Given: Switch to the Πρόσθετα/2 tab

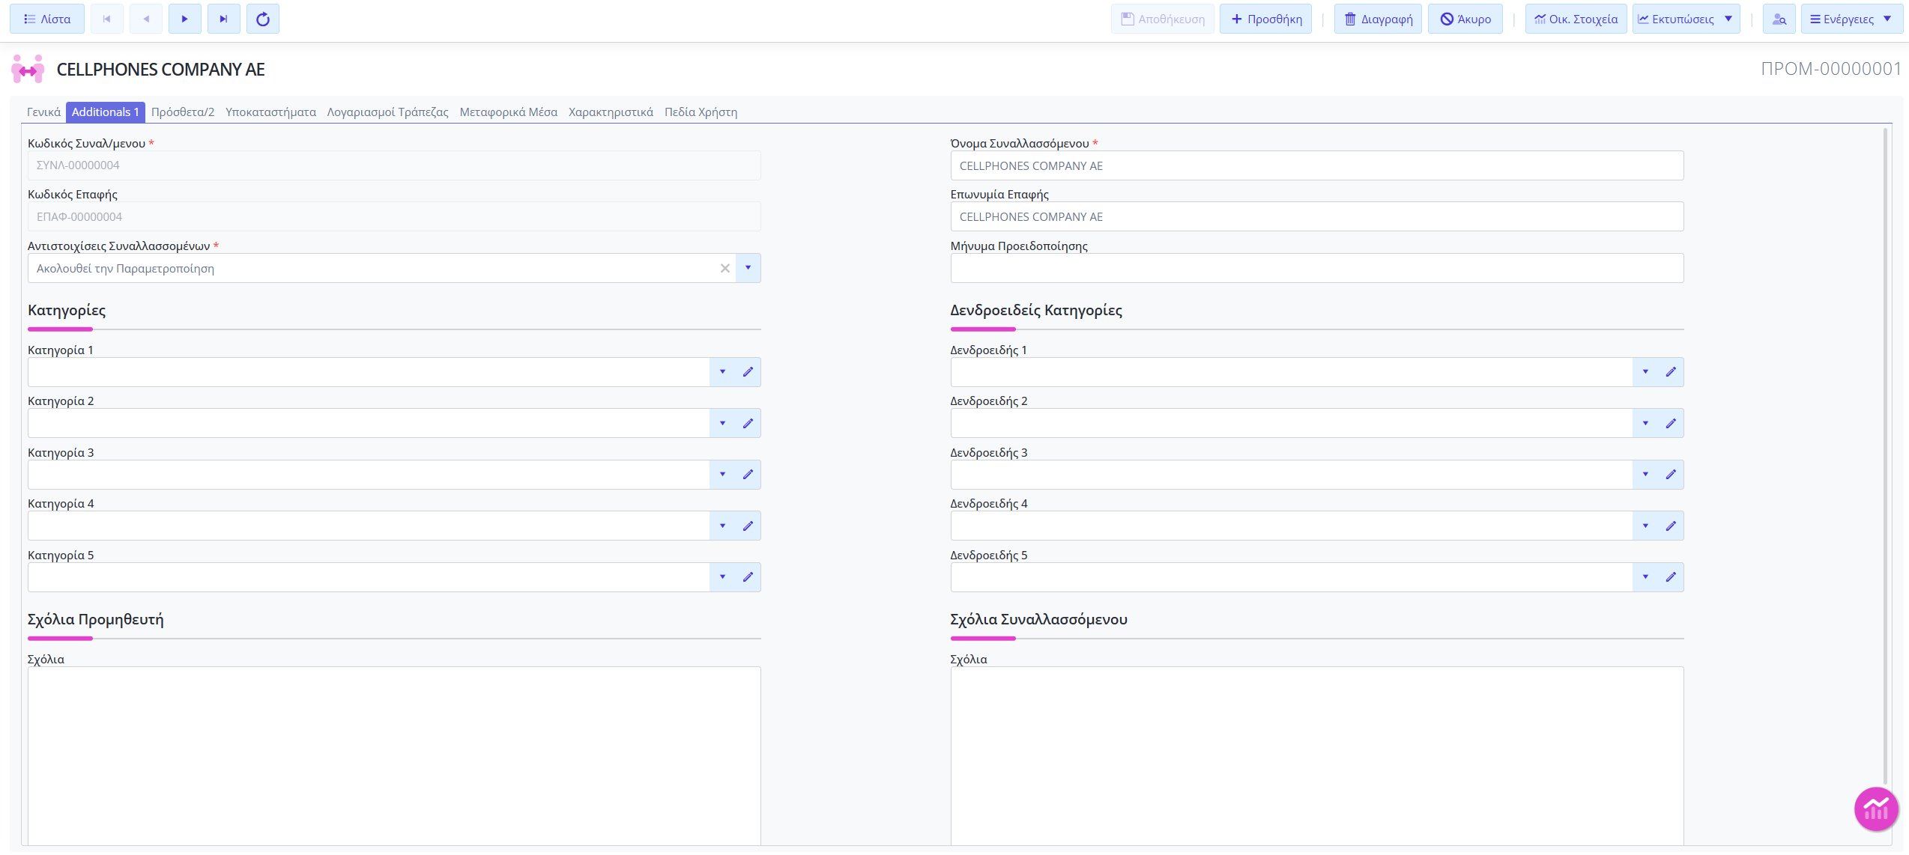Looking at the screenshot, I should [x=183, y=112].
